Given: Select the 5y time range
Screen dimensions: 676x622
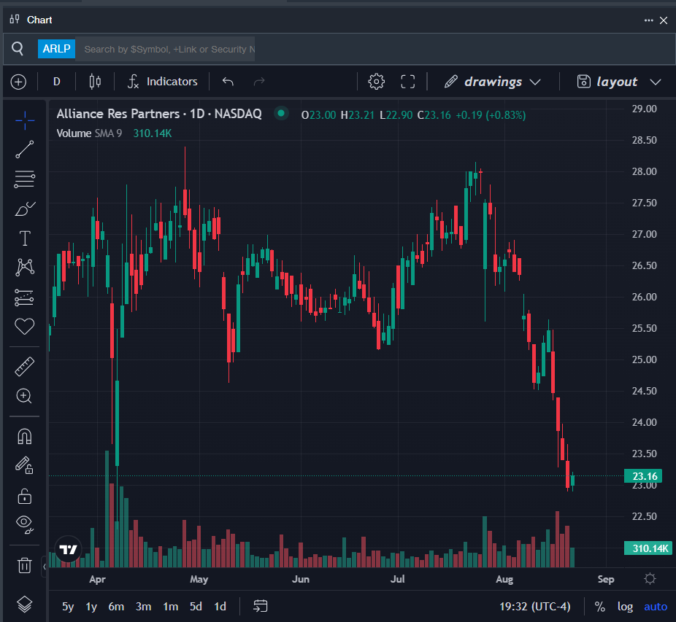Looking at the screenshot, I should pos(68,607).
